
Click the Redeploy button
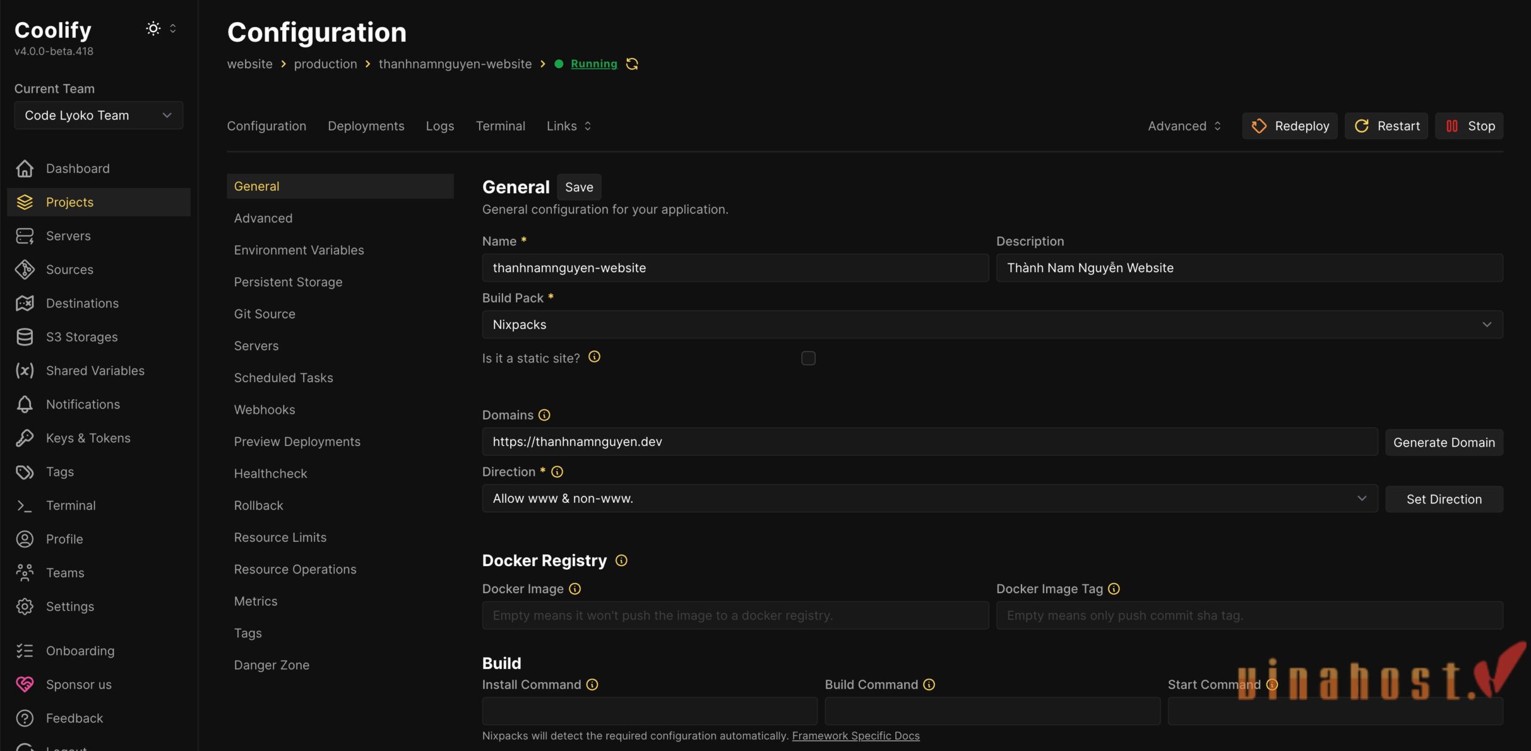(1289, 126)
